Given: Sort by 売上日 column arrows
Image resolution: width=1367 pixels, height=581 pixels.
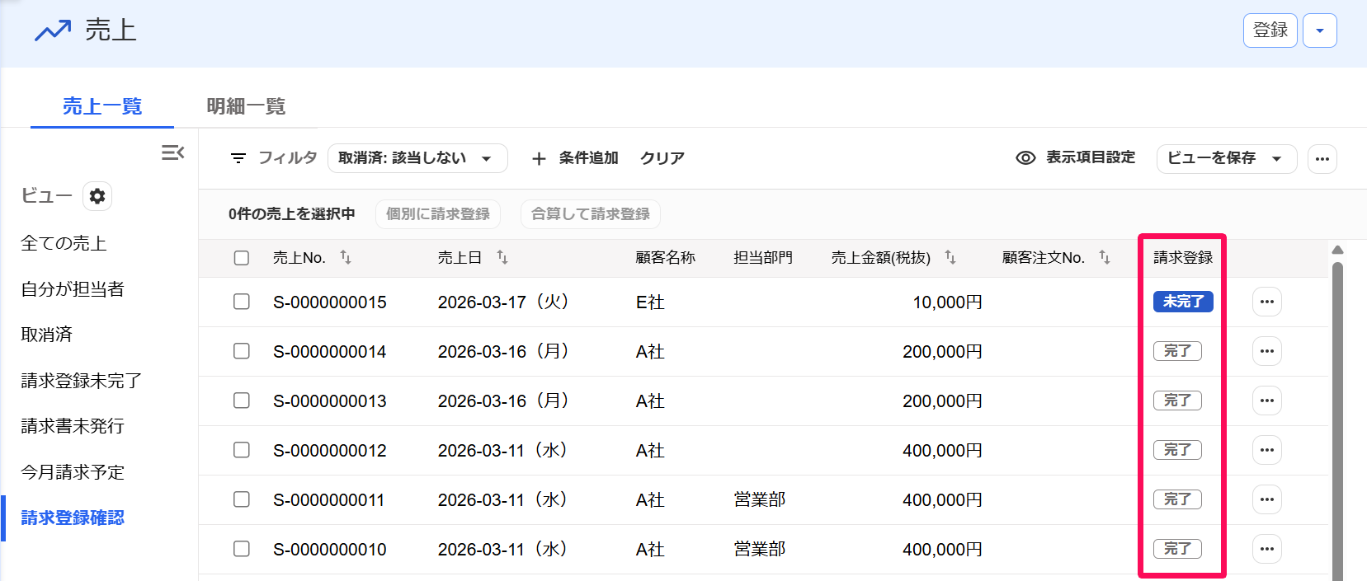Looking at the screenshot, I should [x=502, y=258].
